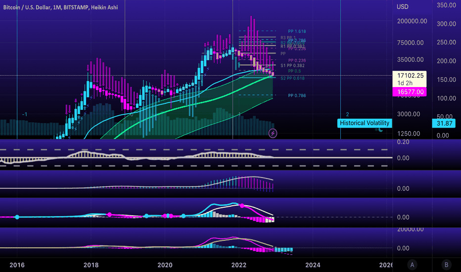
Task: Click the cycle marker labeled 2
Action: tap(347, 114)
